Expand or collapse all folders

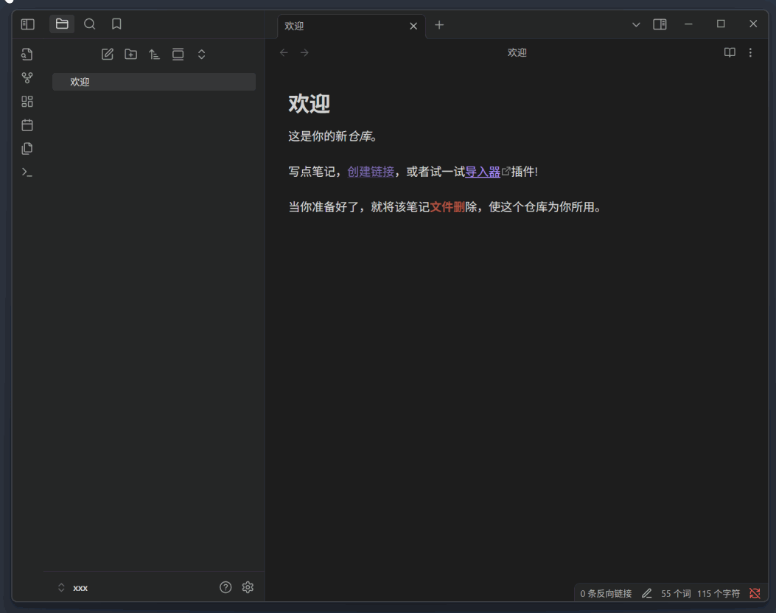[201, 55]
